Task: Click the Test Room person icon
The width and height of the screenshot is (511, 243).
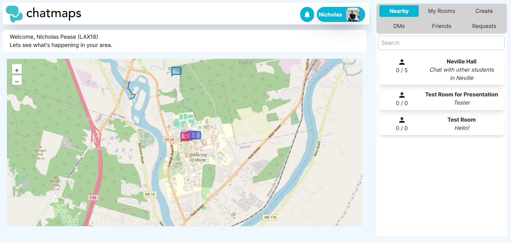Action: pyautogui.click(x=402, y=120)
